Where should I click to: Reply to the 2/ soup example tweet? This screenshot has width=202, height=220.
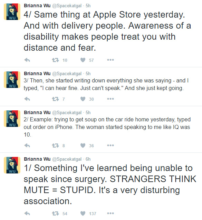[x=27, y=146]
